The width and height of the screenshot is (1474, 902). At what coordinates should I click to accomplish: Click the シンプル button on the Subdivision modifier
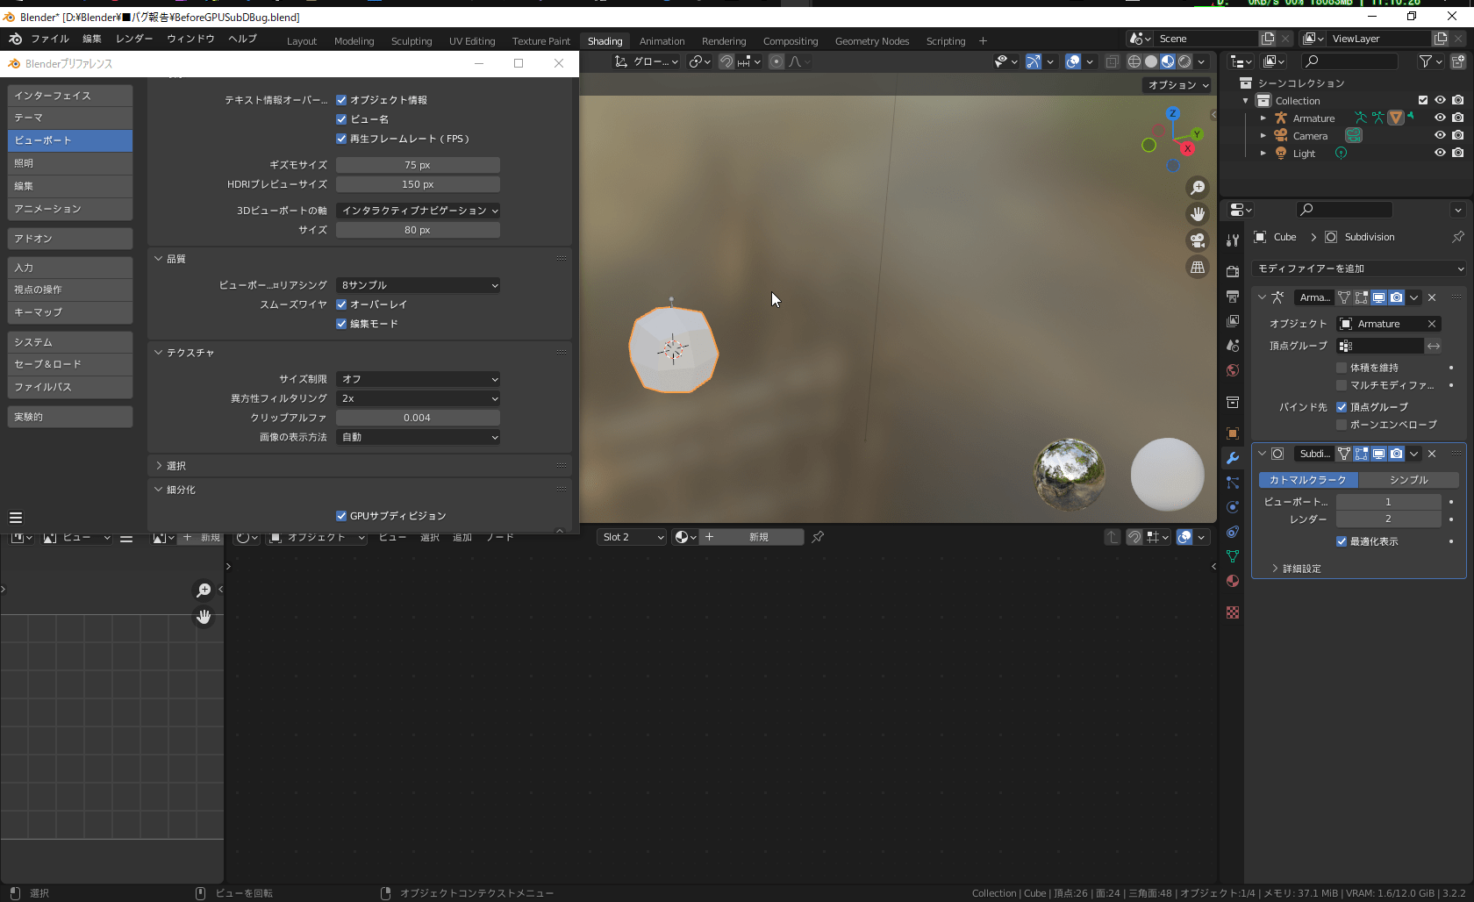pos(1409,480)
